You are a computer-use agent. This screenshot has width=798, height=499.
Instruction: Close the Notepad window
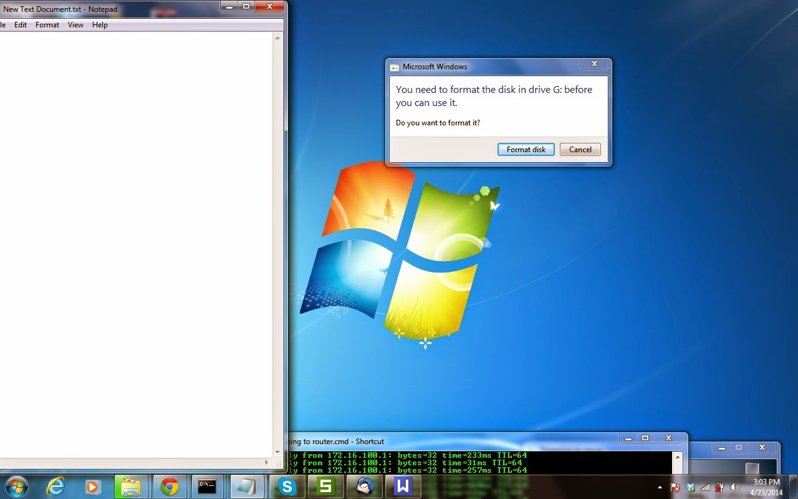(x=269, y=6)
